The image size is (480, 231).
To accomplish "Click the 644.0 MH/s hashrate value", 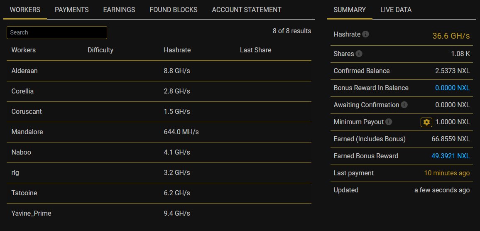I will (x=181, y=132).
